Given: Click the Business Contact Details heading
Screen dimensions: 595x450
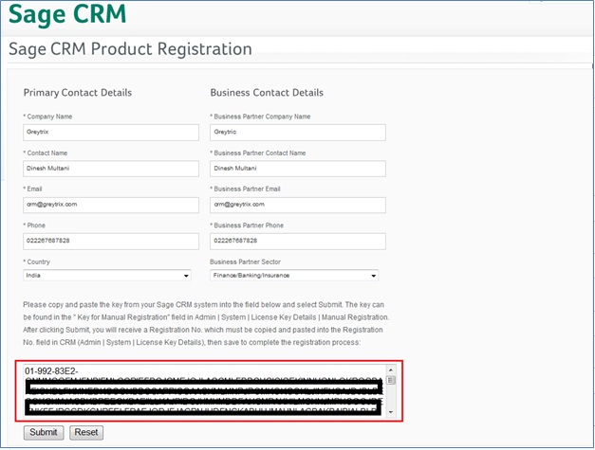Looking at the screenshot, I should click(267, 93).
